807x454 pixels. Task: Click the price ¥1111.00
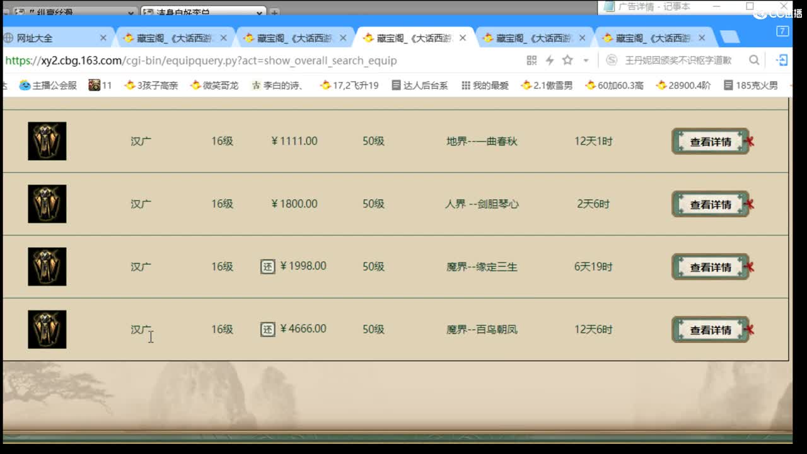[294, 141]
